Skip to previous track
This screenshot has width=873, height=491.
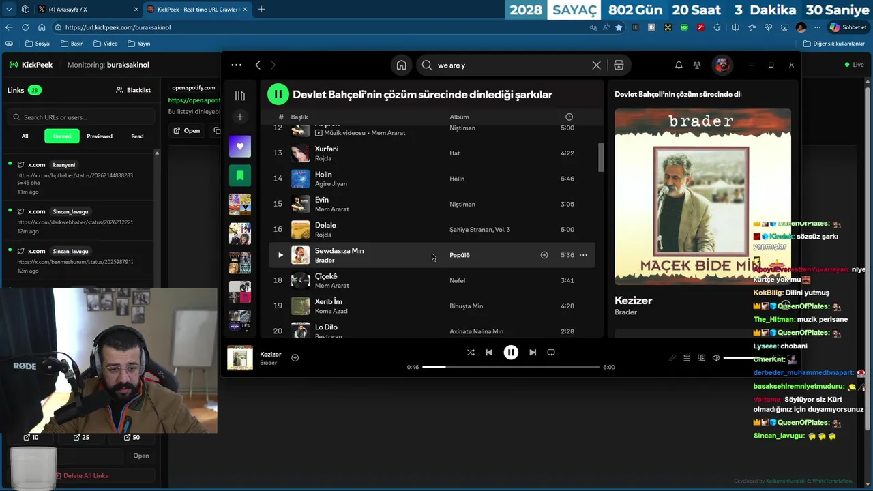click(489, 352)
